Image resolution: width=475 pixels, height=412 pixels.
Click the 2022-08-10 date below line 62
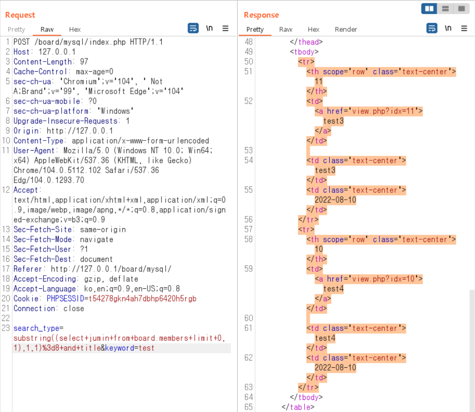(335, 368)
